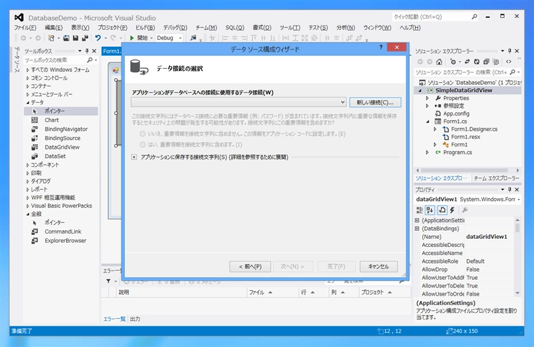Click the toolbox search input field
This screenshot has height=347, width=534.
[55, 60]
